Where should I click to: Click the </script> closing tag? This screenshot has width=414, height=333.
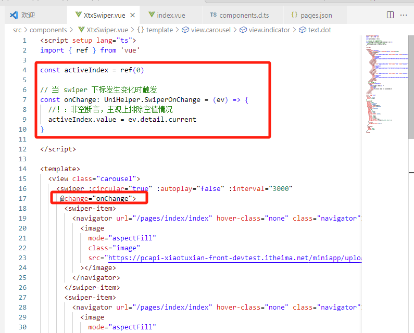(x=58, y=149)
